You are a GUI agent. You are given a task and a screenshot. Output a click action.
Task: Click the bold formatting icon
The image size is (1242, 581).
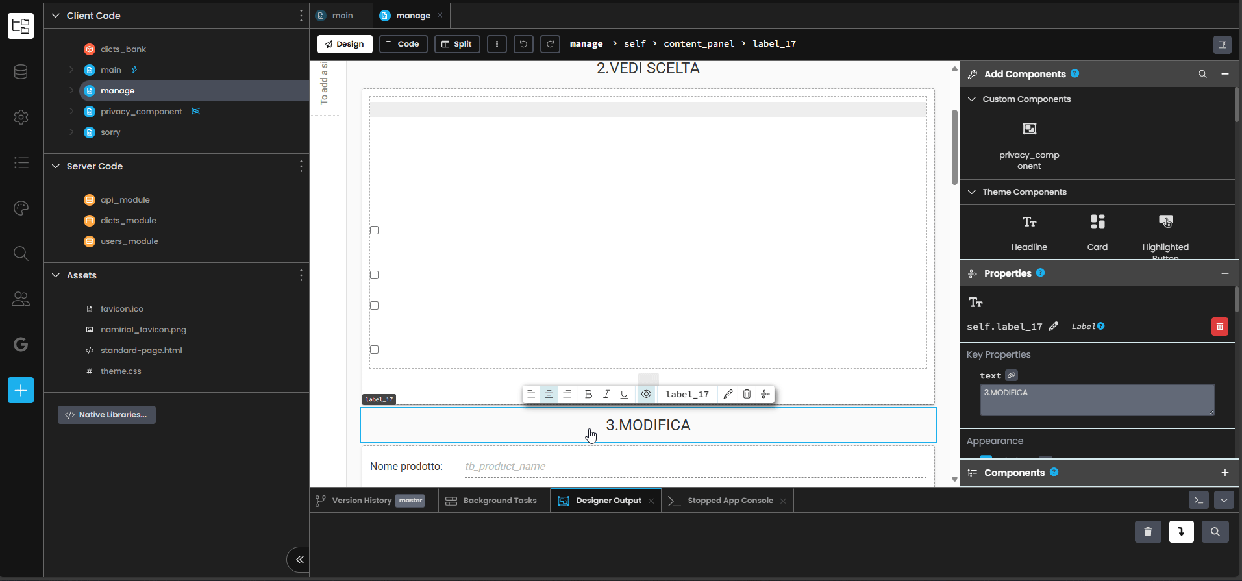tap(588, 394)
